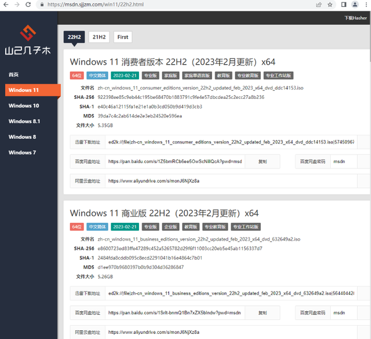371x339 pixels.
Task: Click the business edition MD5 hash
Action: click(141, 267)
